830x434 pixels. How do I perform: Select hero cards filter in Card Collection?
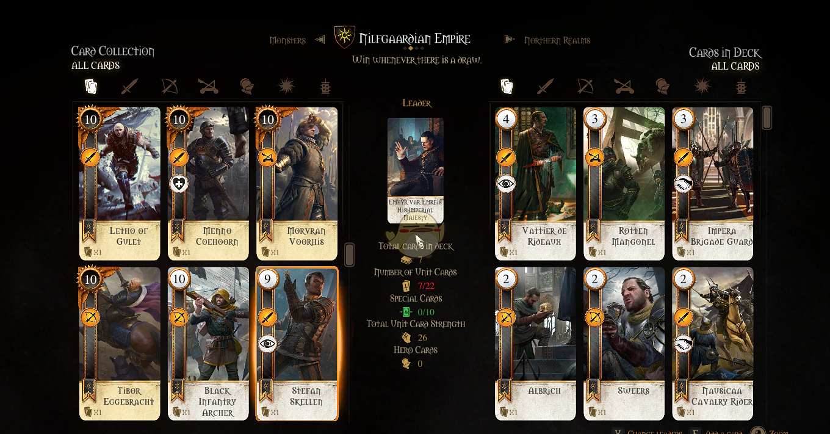247,86
